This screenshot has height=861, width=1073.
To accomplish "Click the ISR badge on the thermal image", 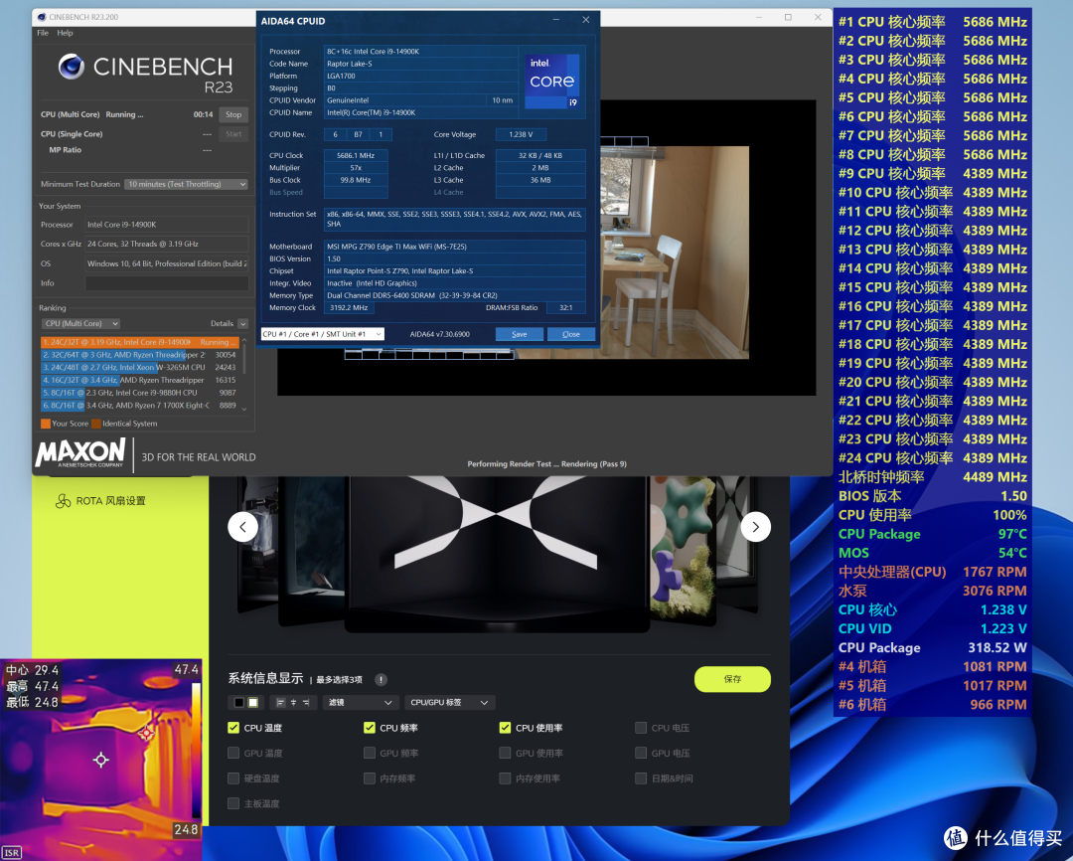I will coord(12,853).
